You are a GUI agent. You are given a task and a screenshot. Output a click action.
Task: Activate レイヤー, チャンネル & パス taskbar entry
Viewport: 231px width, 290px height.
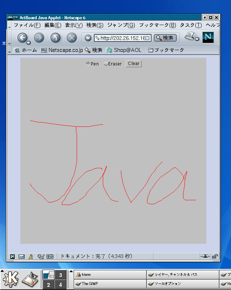[183, 275]
